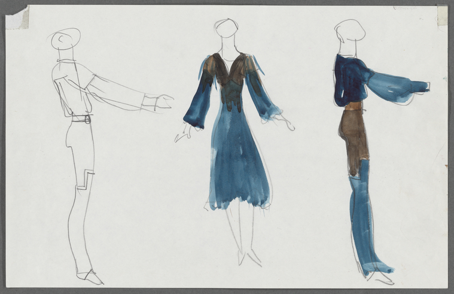Image resolution: width=454 pixels, height=294 pixels.
Task: Click the pointed shoes of the middle figure
Action: (249, 257)
